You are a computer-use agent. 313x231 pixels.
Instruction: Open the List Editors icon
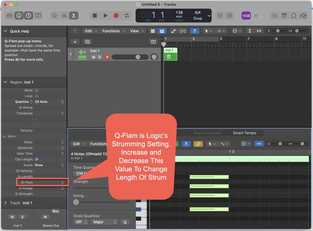point(274,16)
